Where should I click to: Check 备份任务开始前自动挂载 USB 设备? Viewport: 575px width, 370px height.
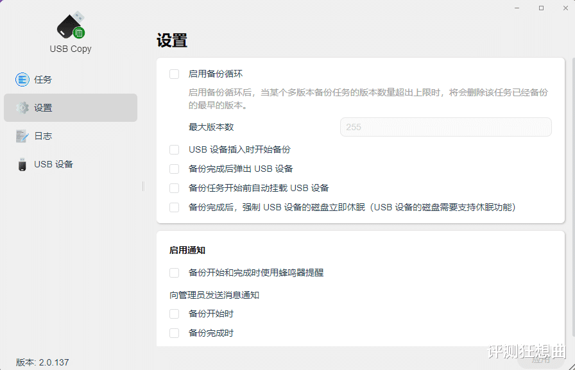tap(174, 188)
